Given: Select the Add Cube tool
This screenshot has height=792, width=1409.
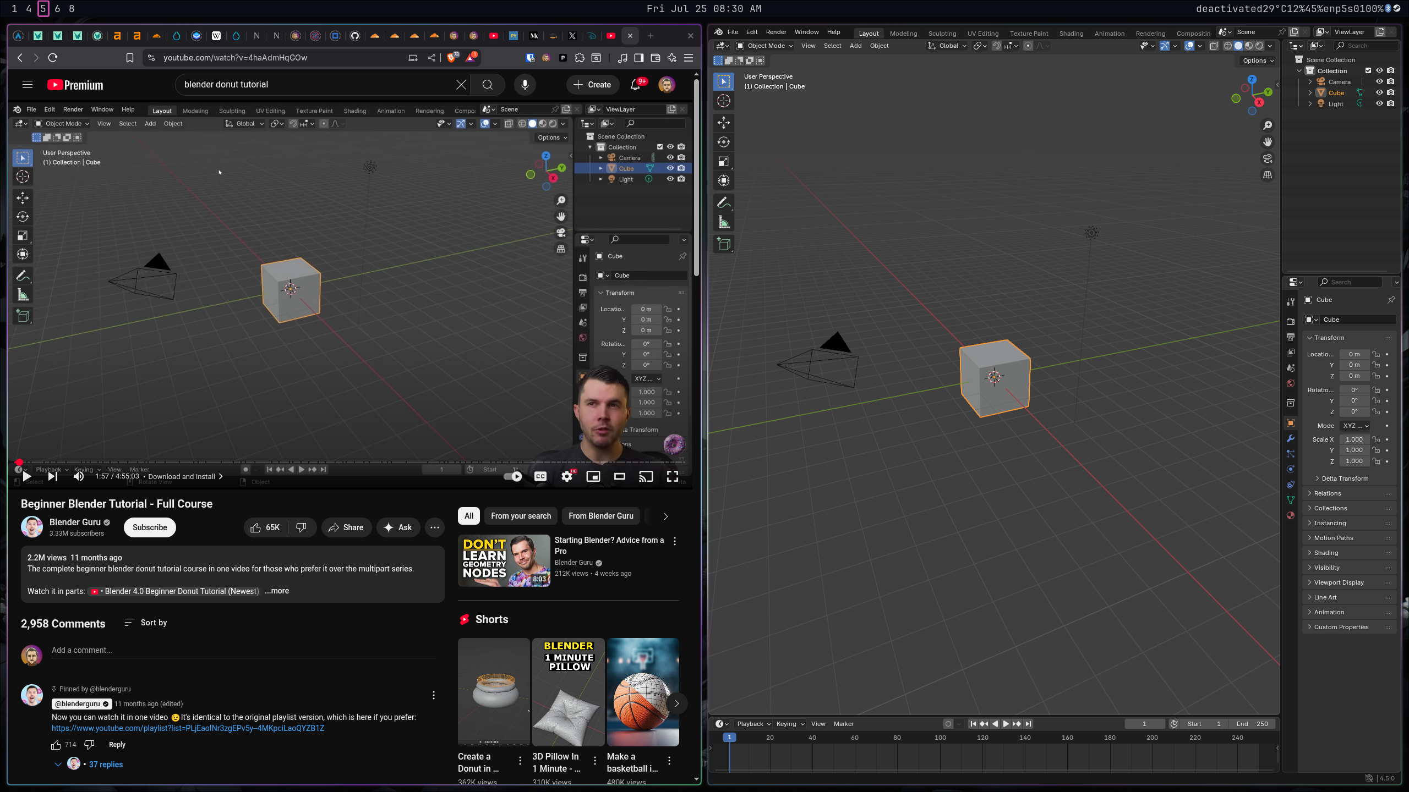Looking at the screenshot, I should click(724, 244).
